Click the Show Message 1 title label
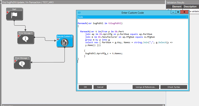Image resolution: width=199 pixels, height=106 pixels. pos(22,58)
